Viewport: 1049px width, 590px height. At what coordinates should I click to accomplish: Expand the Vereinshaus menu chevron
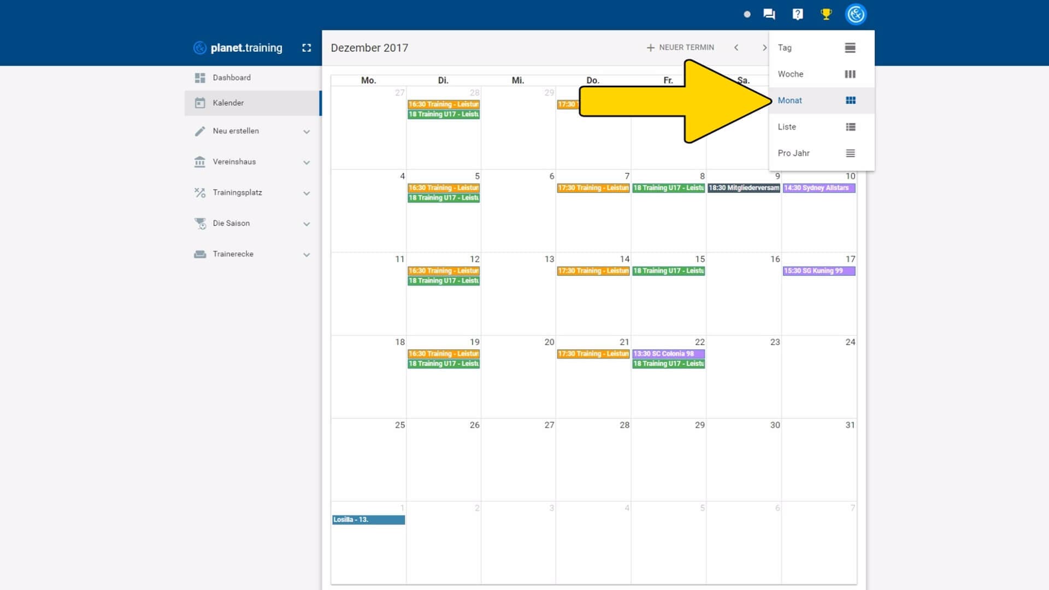pyautogui.click(x=307, y=162)
